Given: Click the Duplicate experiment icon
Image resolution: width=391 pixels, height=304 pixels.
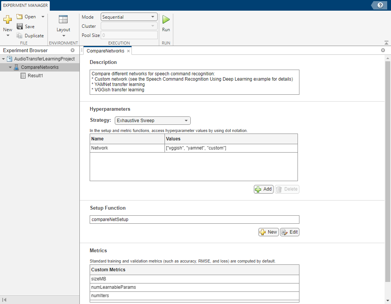Looking at the screenshot, I should [x=20, y=35].
